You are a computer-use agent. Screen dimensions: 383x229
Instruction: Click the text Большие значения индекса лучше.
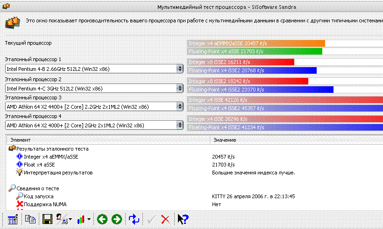click(x=254, y=173)
